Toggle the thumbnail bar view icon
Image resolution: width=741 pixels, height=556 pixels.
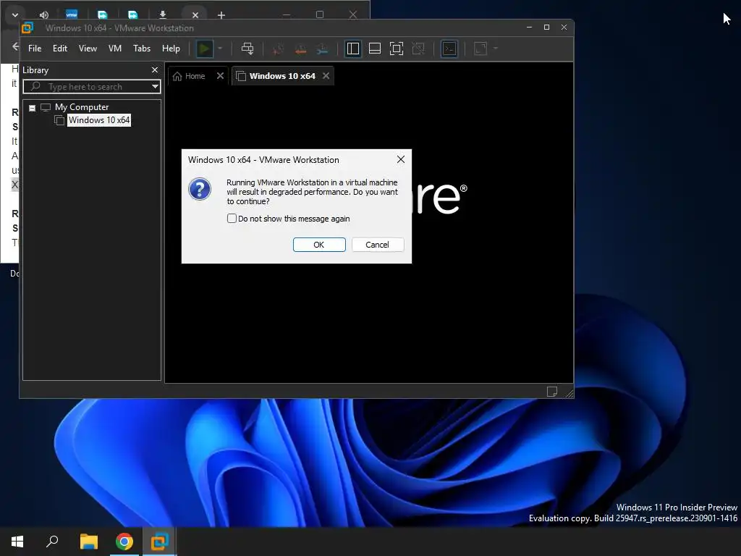coord(375,49)
